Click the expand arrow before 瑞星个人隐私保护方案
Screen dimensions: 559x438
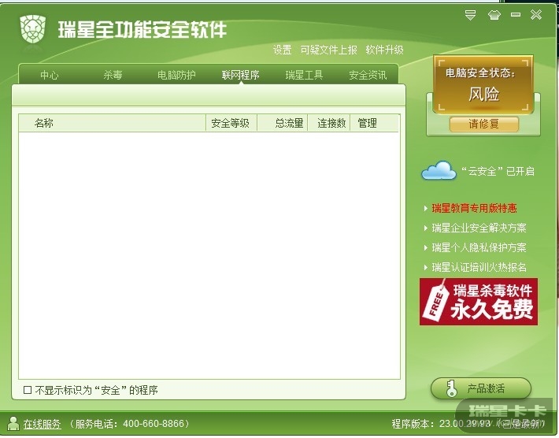point(426,247)
